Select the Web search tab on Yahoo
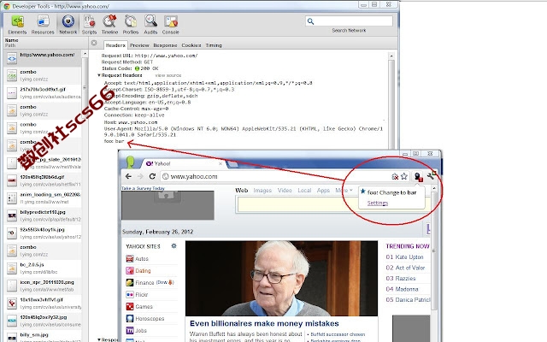 [x=241, y=190]
